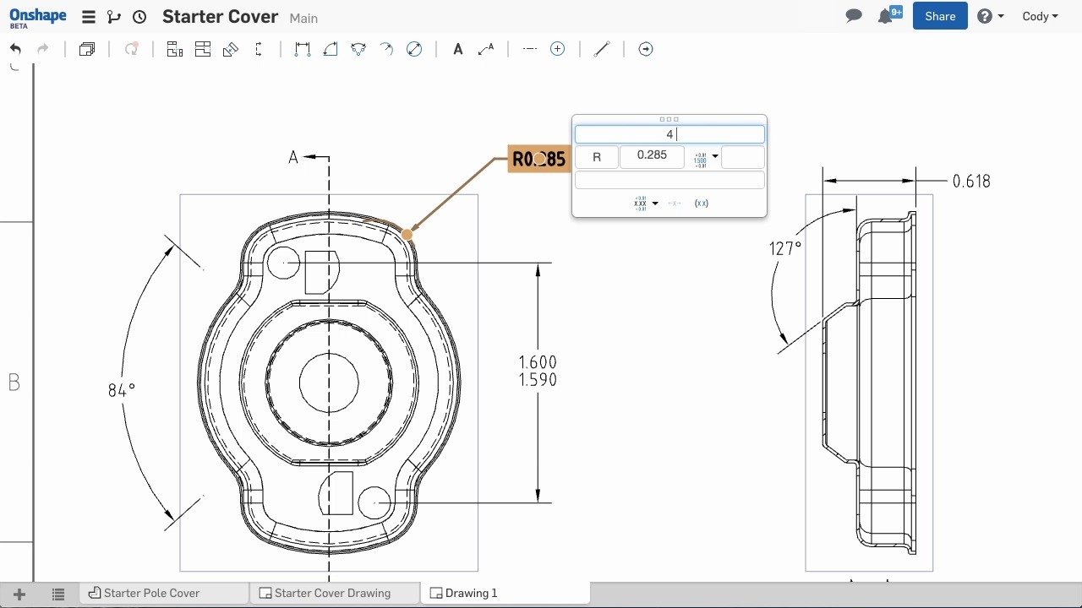Select the diameter dimension tool

coord(414,49)
